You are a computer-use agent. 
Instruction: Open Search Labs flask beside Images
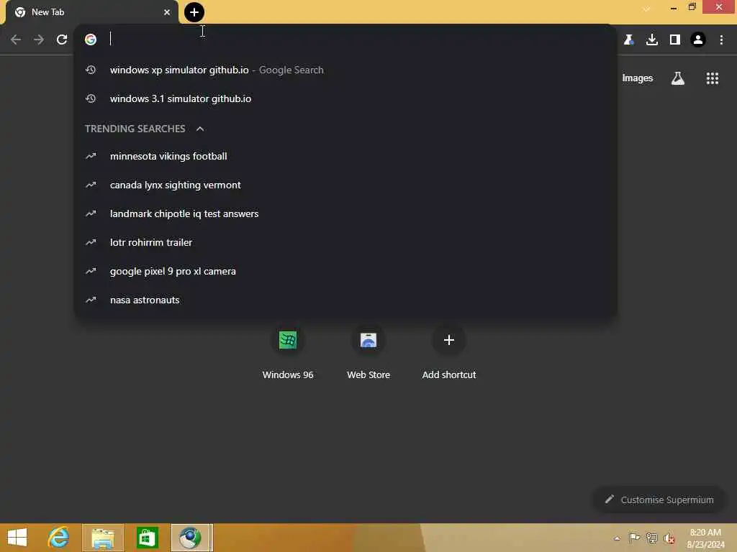point(677,78)
